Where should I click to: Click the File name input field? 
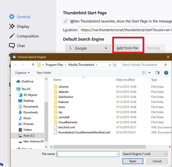pos(88,154)
